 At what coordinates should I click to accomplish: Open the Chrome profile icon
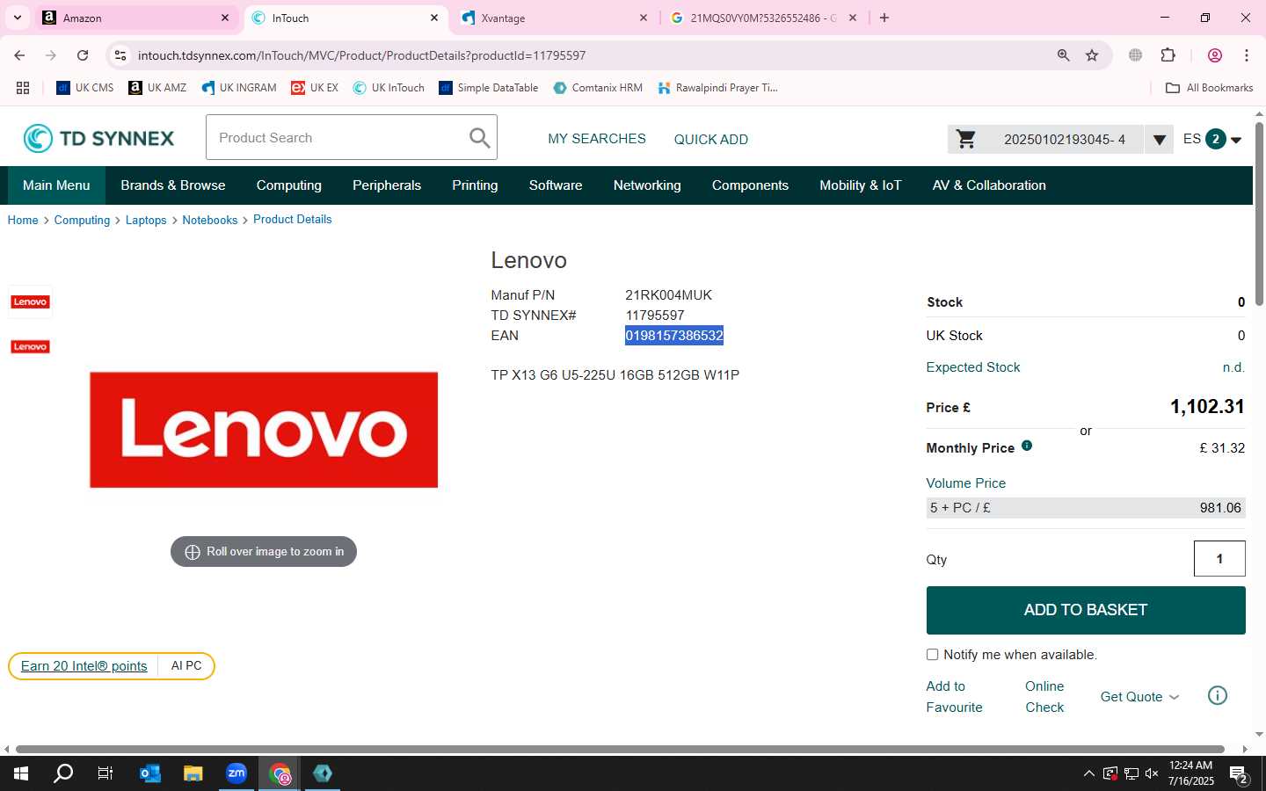pos(1215,55)
